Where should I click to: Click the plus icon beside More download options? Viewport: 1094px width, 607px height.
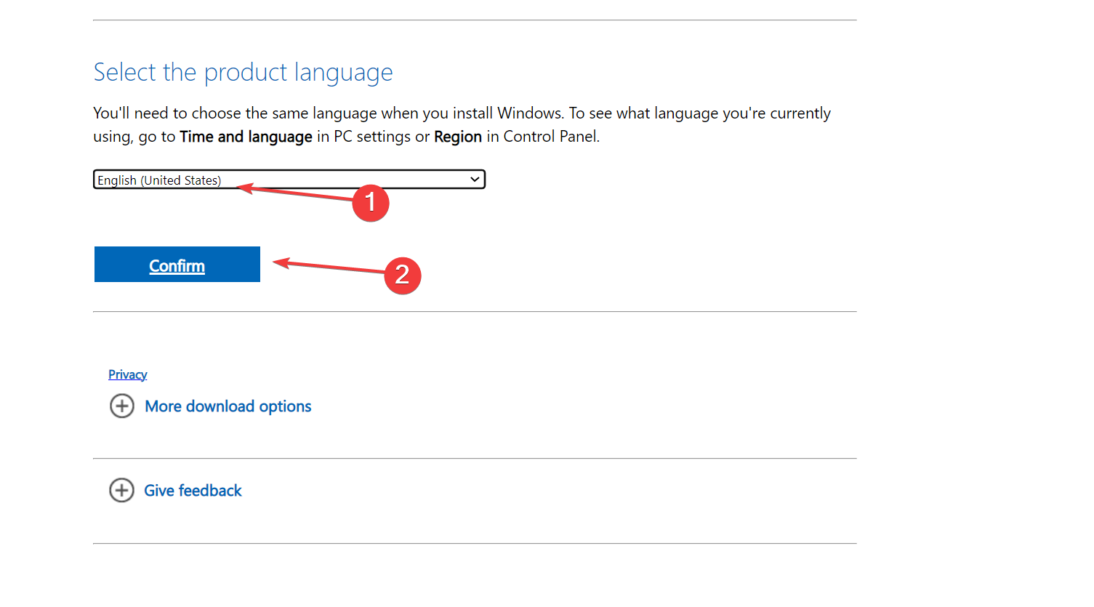tap(122, 406)
